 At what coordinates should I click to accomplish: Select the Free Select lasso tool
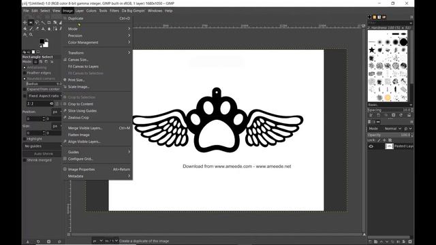(37, 22)
